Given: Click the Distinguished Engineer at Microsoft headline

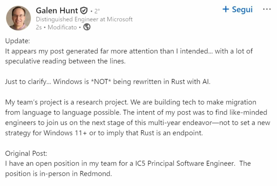Looking at the screenshot, I should pos(84,19).
